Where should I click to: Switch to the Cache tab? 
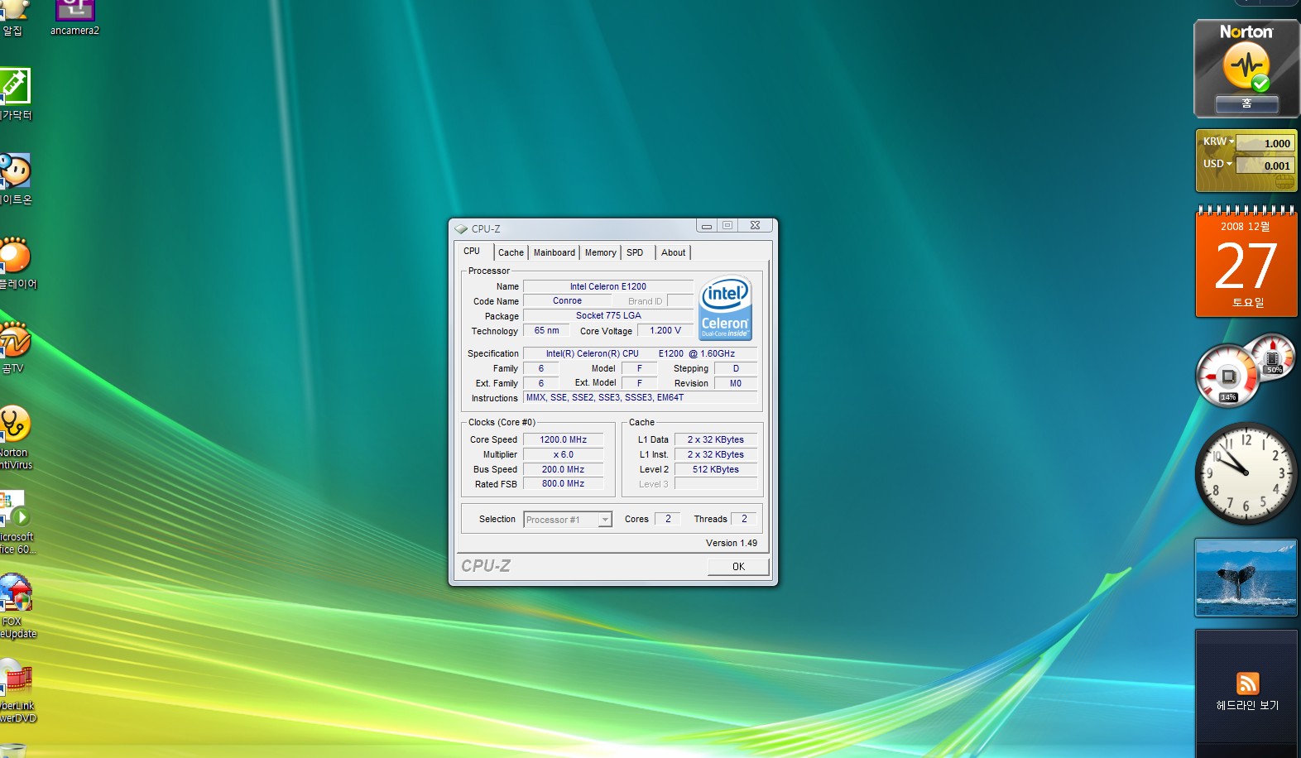pyautogui.click(x=511, y=252)
